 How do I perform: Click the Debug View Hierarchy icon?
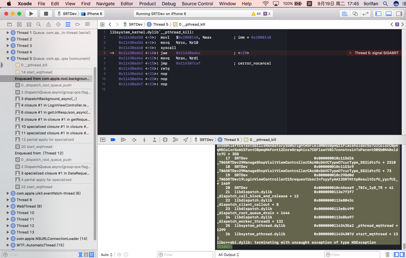click(165, 140)
